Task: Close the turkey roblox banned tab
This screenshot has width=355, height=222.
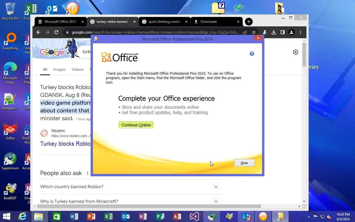Action: 135,22
